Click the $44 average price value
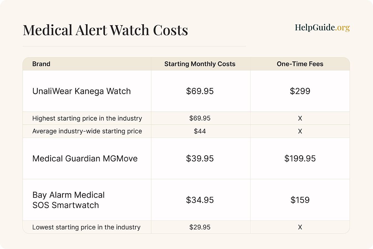Image resolution: width=373 pixels, height=249 pixels. click(x=200, y=131)
